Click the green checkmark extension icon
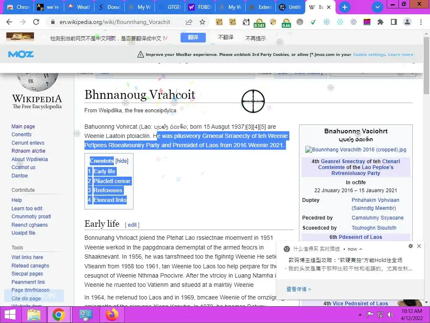The width and height of the screenshot is (430, 323). click(313, 22)
